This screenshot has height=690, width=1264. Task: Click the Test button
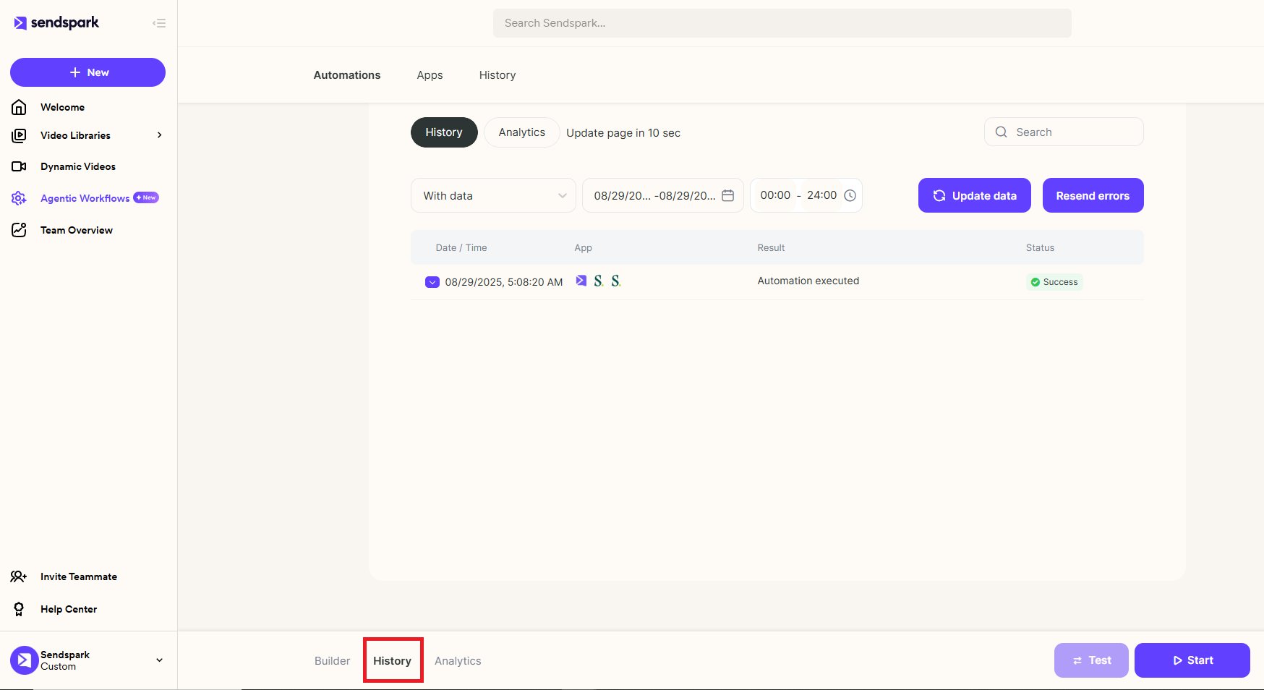click(x=1091, y=660)
